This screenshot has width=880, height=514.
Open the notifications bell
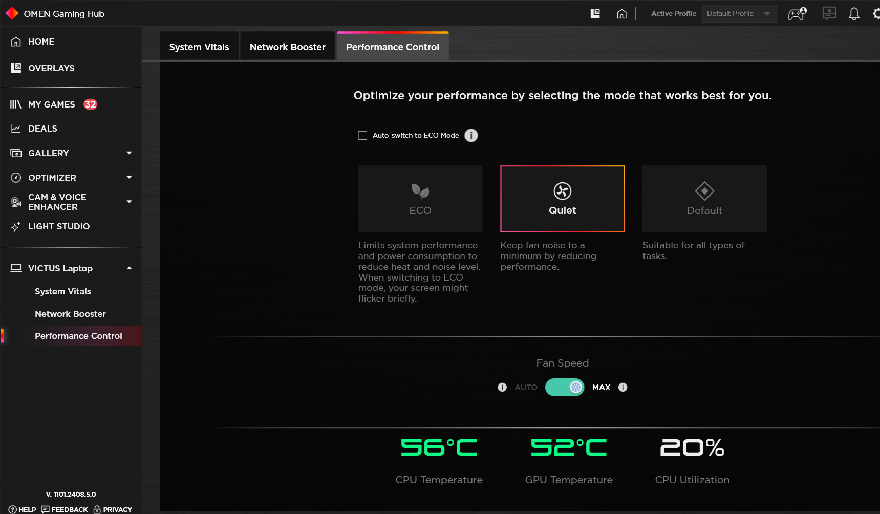tap(854, 14)
